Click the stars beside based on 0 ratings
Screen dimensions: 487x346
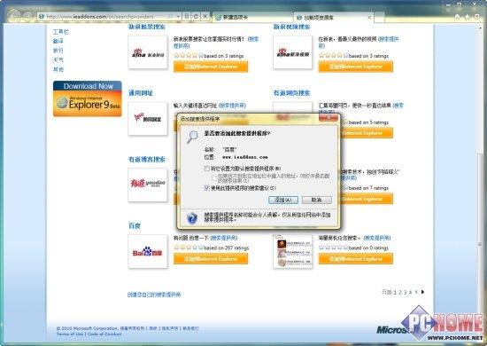333,248
